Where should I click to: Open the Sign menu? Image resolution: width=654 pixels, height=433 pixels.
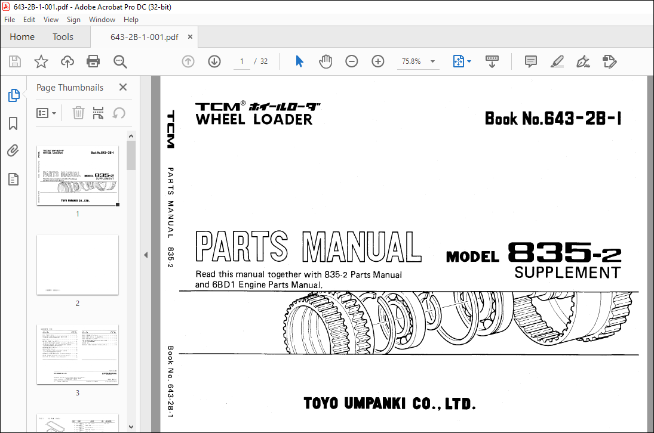click(x=73, y=20)
